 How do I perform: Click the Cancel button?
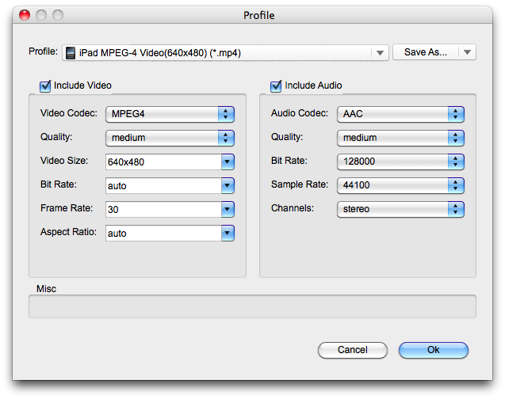352,350
